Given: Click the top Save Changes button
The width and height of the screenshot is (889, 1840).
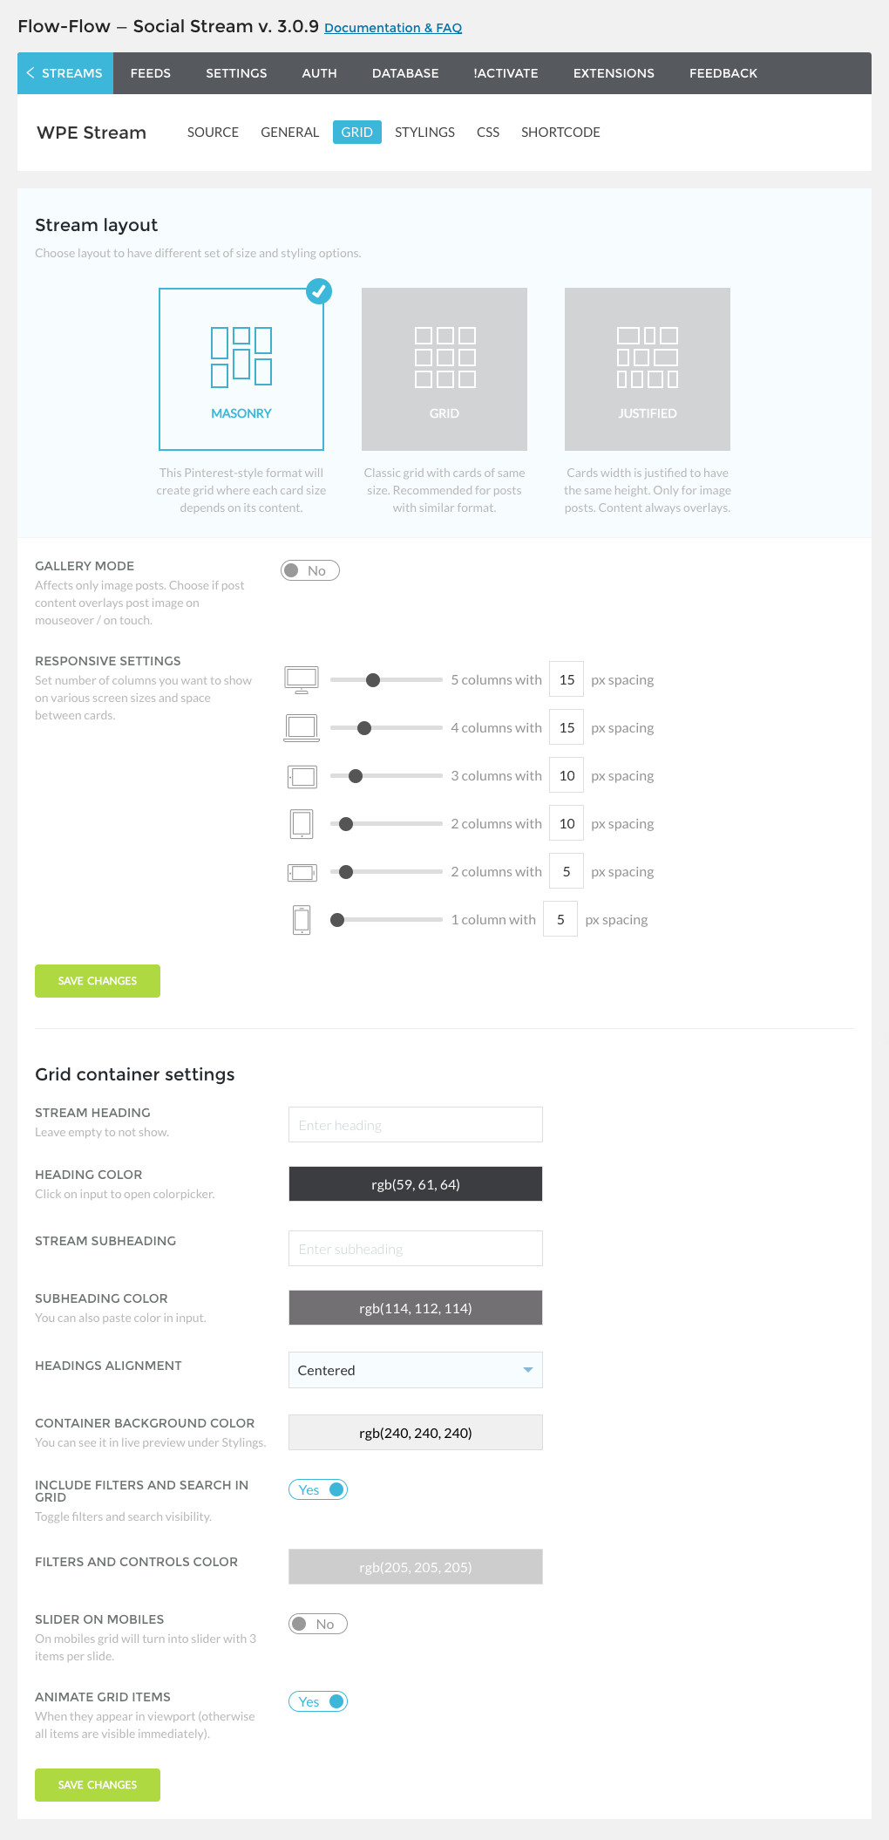Looking at the screenshot, I should tap(98, 981).
